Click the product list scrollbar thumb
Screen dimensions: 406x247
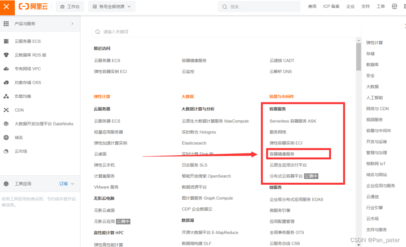click(x=359, y=57)
